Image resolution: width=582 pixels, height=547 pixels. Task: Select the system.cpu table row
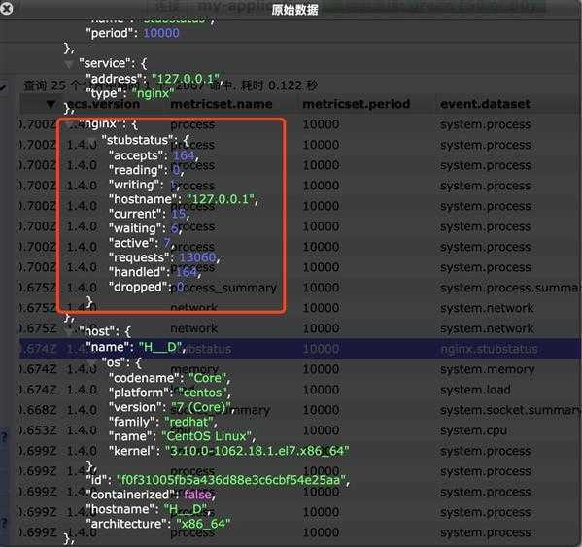tap(300, 430)
